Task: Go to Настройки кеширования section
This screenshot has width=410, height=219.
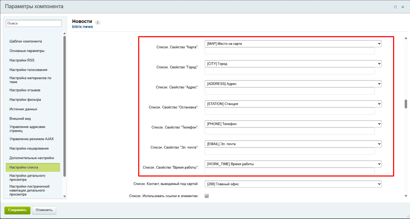Action: pyautogui.click(x=29, y=149)
